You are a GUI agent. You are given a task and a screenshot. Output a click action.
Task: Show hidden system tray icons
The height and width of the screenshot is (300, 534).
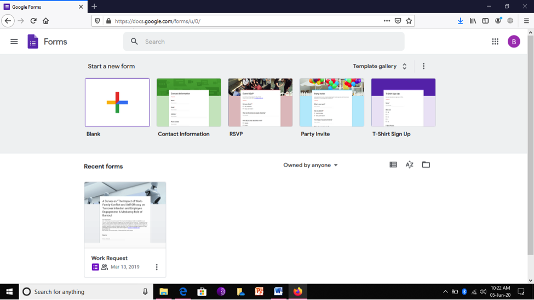[x=445, y=292]
